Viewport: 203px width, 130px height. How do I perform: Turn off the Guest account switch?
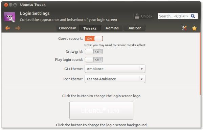click(x=94, y=38)
